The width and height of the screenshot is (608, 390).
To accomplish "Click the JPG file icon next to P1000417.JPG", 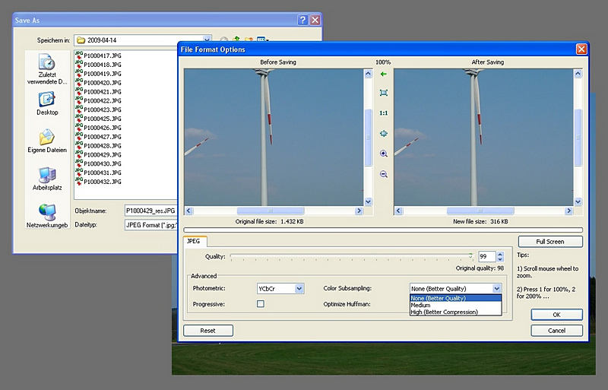I will (79, 55).
